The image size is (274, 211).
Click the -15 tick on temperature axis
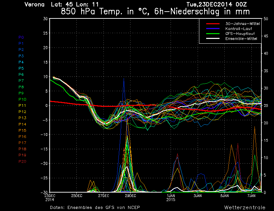44,149
